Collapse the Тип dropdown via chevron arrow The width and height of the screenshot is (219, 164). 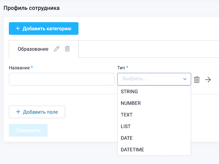pos(185,79)
